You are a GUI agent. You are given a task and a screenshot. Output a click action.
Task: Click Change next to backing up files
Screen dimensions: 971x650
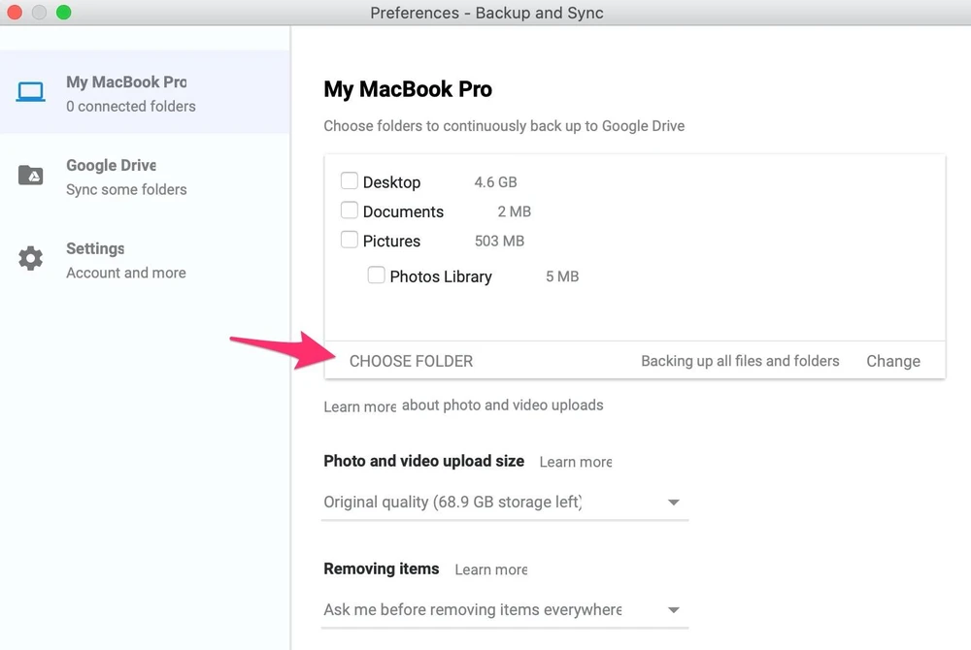(x=892, y=361)
